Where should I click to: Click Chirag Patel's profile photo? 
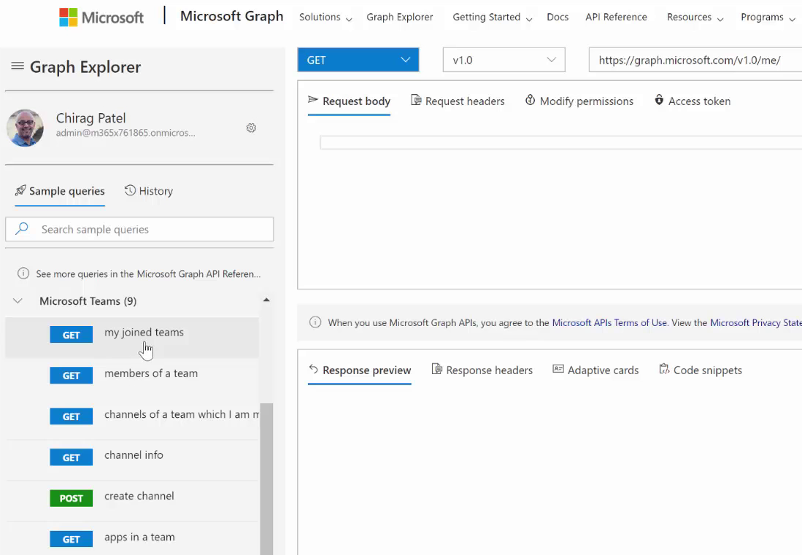(x=25, y=128)
